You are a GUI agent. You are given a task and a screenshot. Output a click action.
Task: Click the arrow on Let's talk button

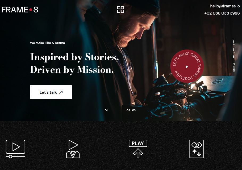pyautogui.click(x=61, y=92)
